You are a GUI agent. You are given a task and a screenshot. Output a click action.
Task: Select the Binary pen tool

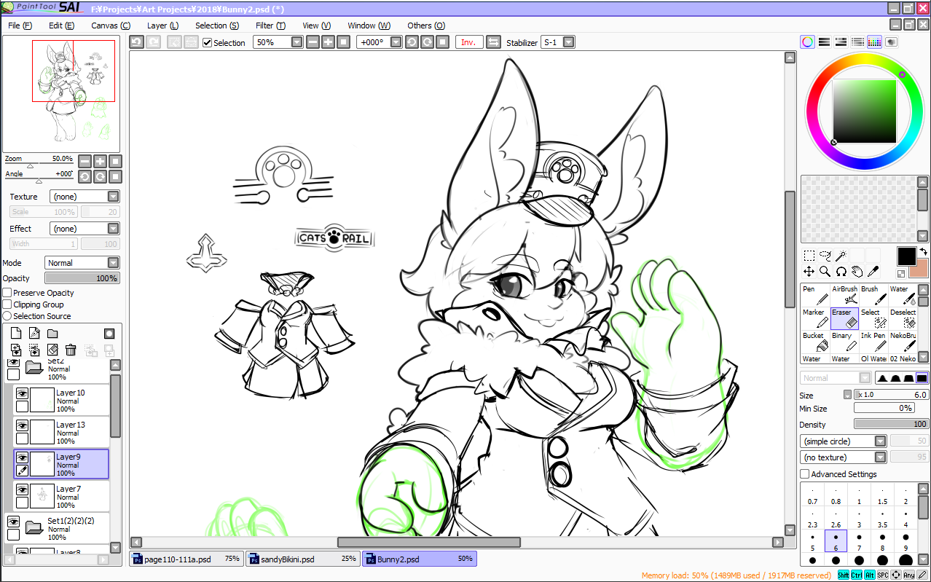click(x=844, y=342)
